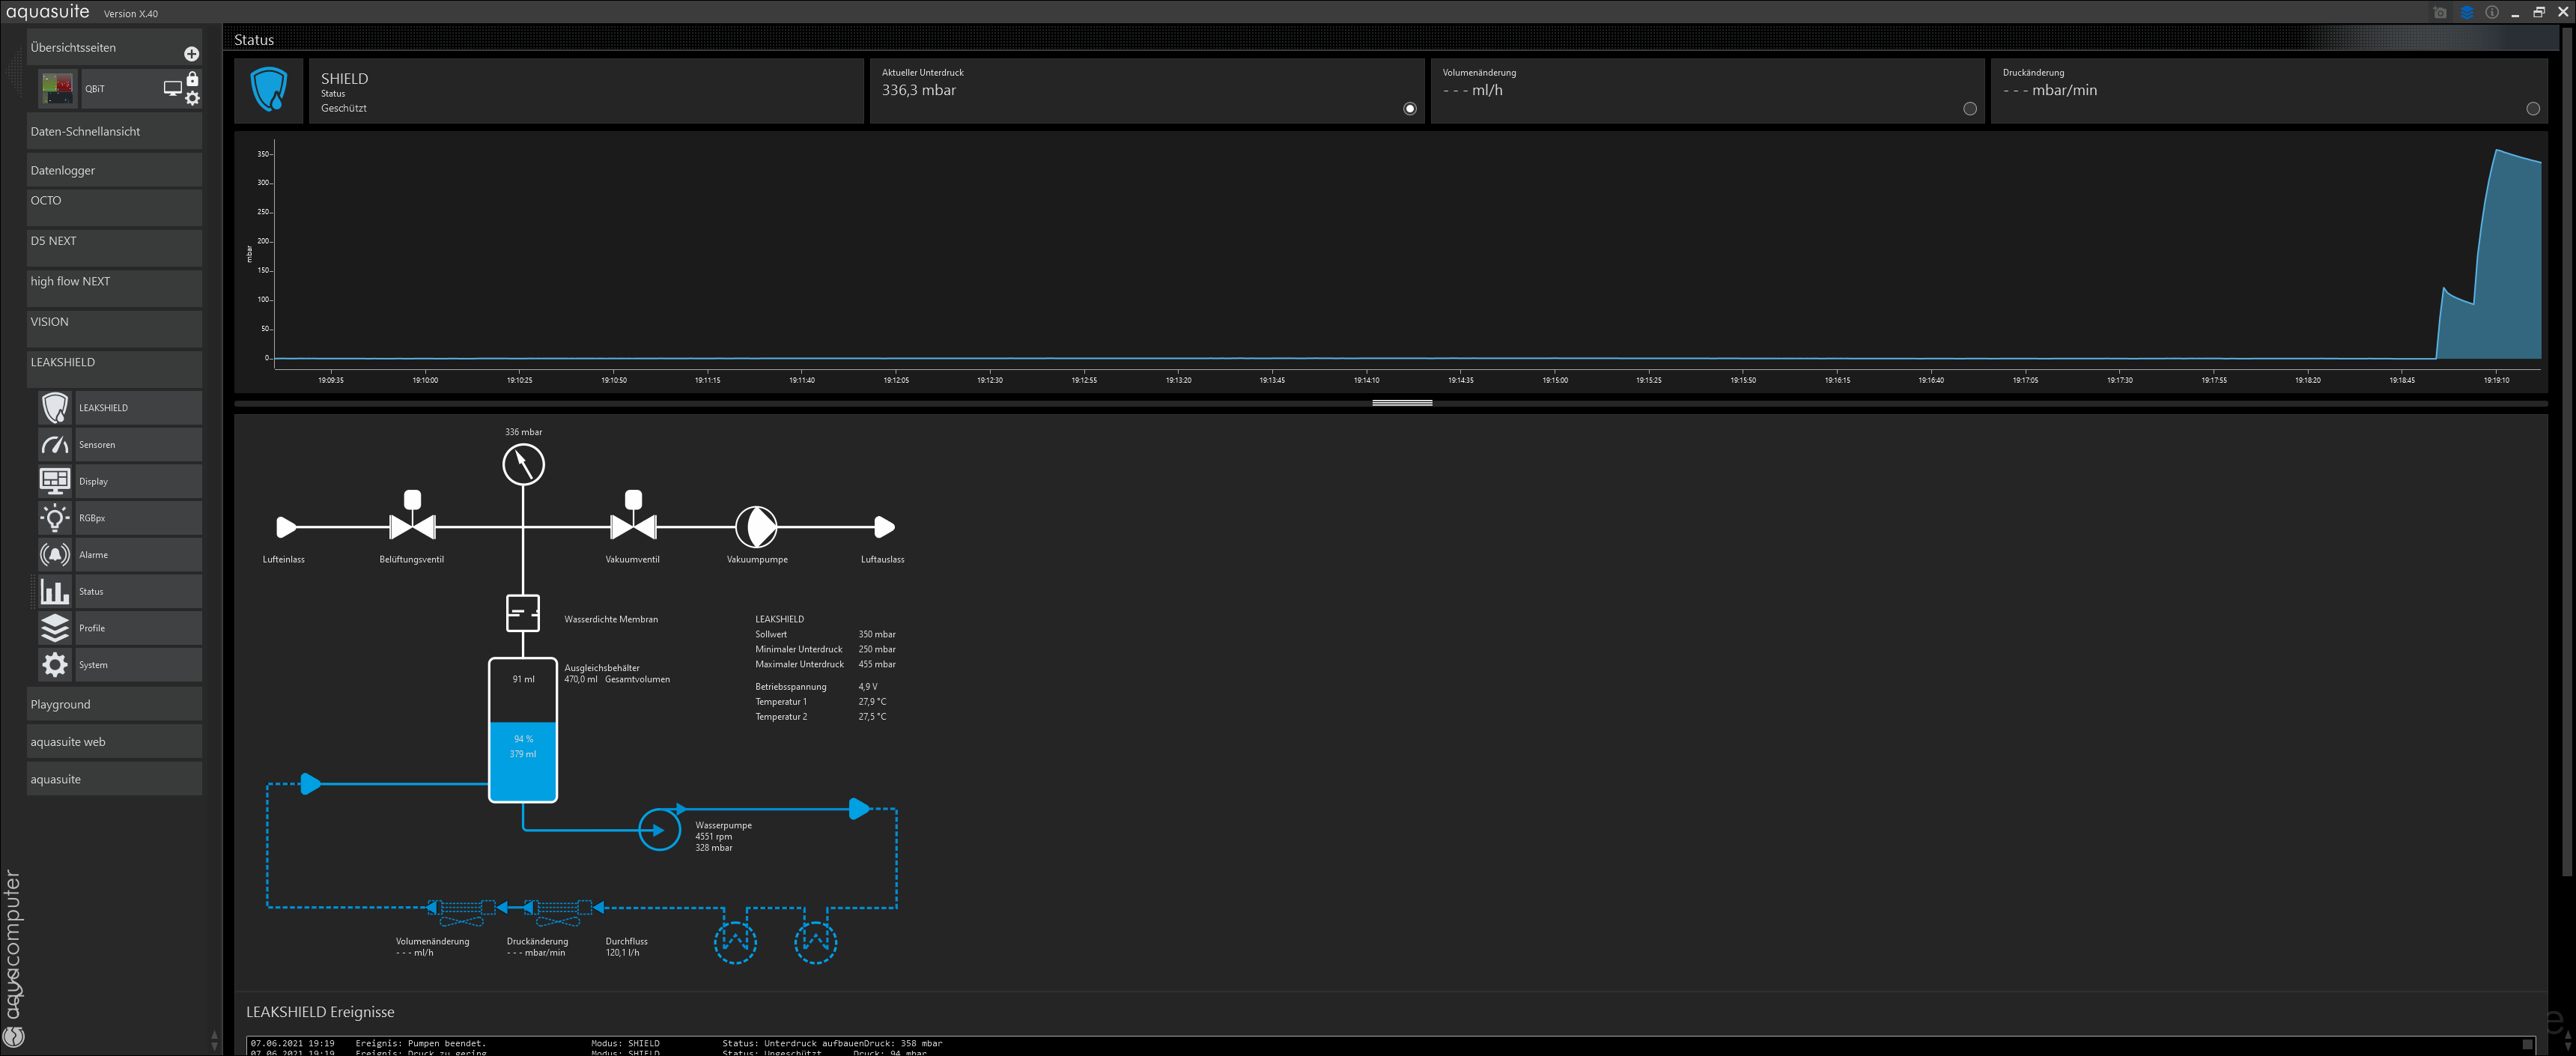The width and height of the screenshot is (2576, 1056).
Task: Click the QBiT desktop monitor icon
Action: pos(172,88)
